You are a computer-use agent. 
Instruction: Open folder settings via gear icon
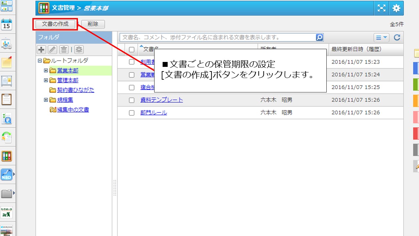click(x=79, y=49)
